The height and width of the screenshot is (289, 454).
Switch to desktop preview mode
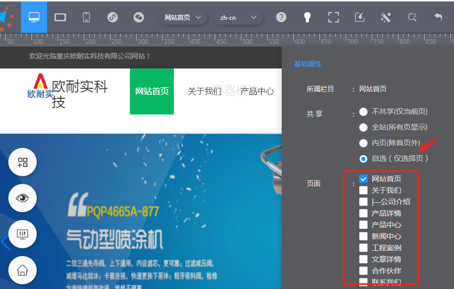34,17
